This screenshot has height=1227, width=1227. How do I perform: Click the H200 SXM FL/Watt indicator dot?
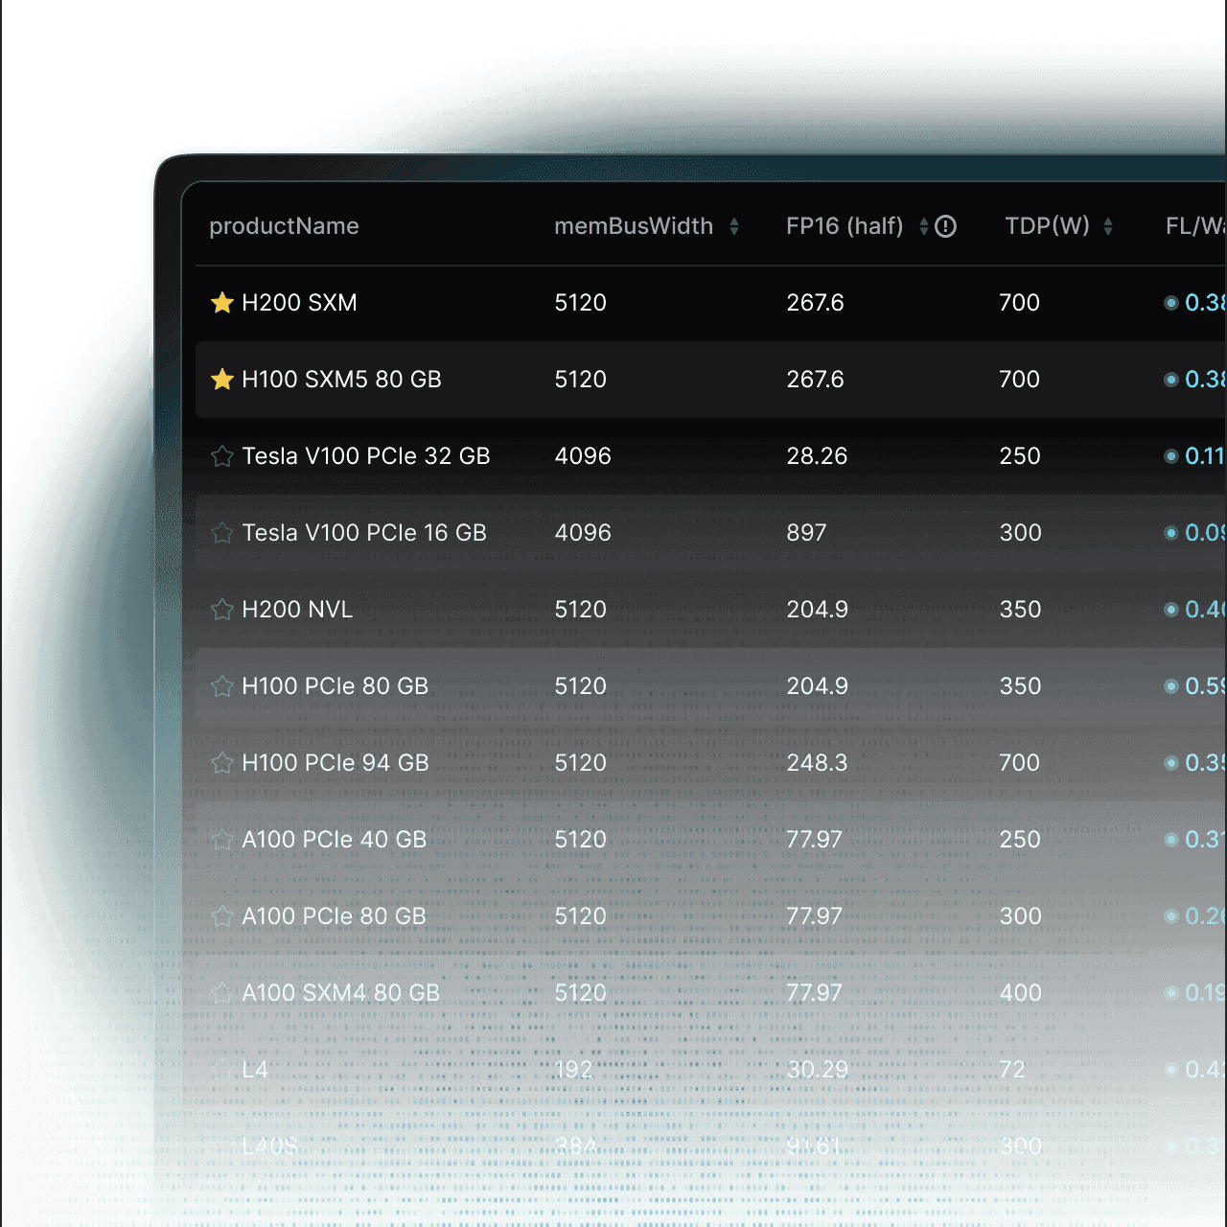pos(1171,303)
